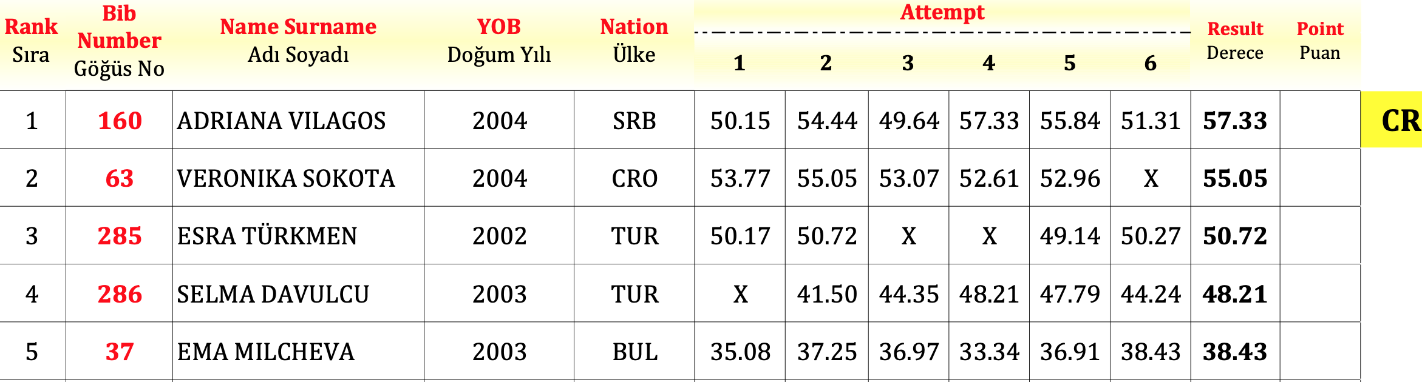
Task: Select bib number 63 cell
Action: 119,178
